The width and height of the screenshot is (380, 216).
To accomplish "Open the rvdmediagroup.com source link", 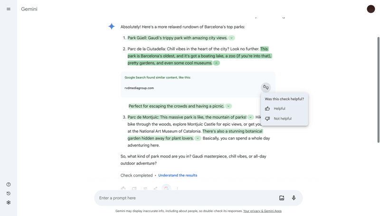I will coord(139,88).
